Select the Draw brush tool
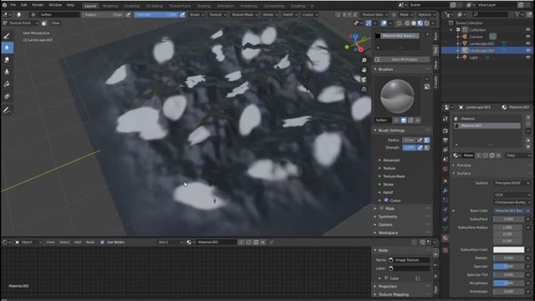535x301 pixels. [7, 36]
